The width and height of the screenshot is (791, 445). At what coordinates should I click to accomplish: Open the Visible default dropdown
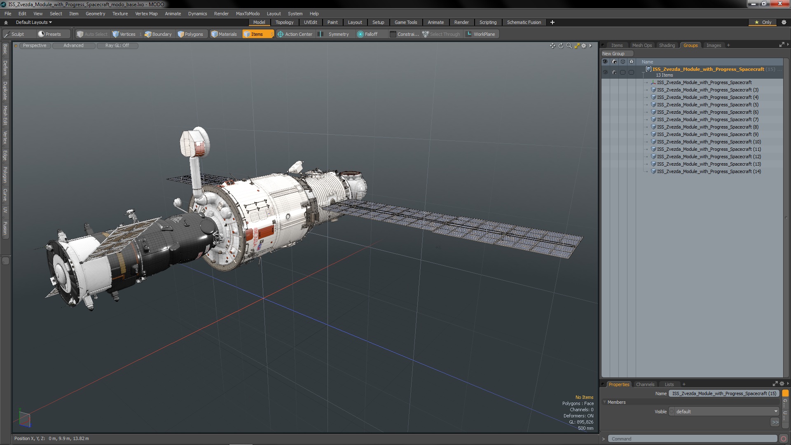(x=724, y=412)
